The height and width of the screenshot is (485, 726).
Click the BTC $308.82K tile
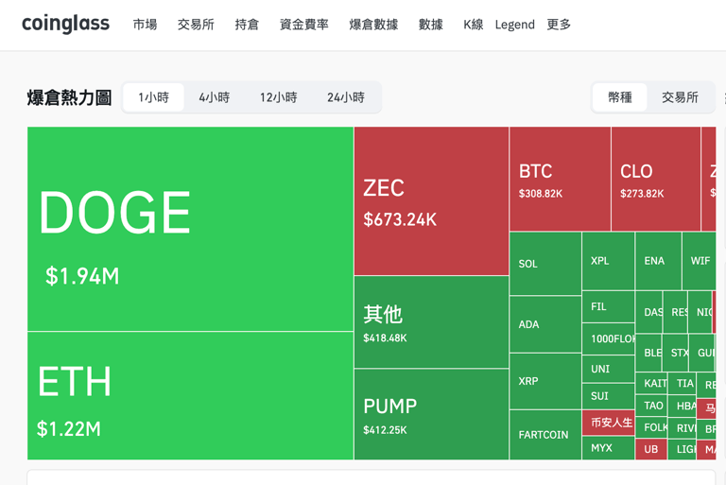(x=560, y=180)
